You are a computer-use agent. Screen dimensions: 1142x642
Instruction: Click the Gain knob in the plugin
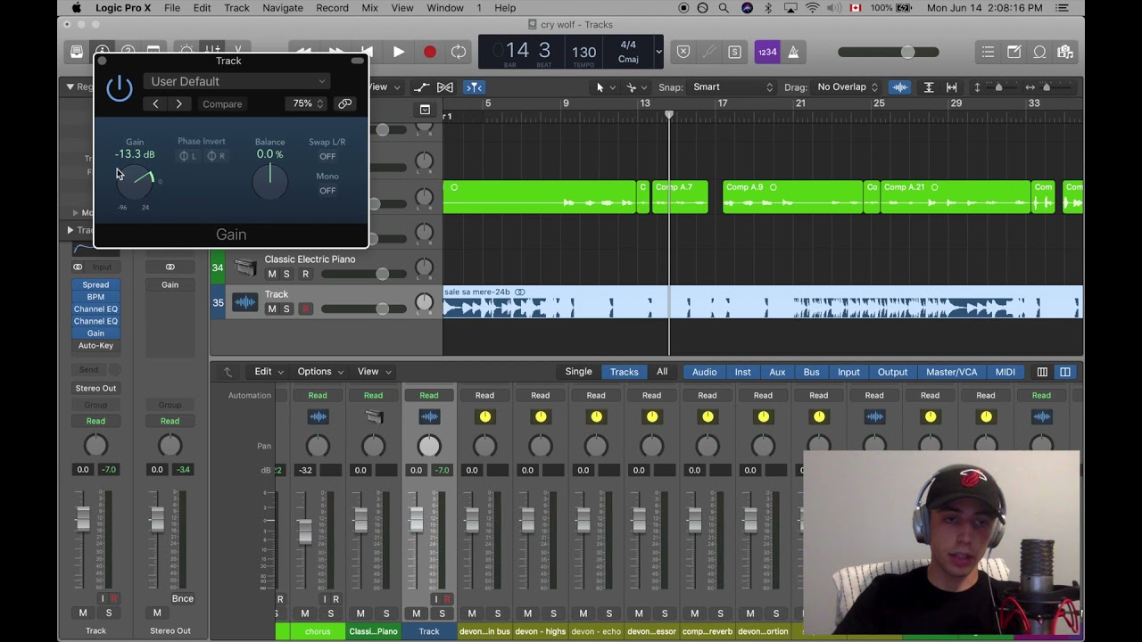tap(135, 183)
